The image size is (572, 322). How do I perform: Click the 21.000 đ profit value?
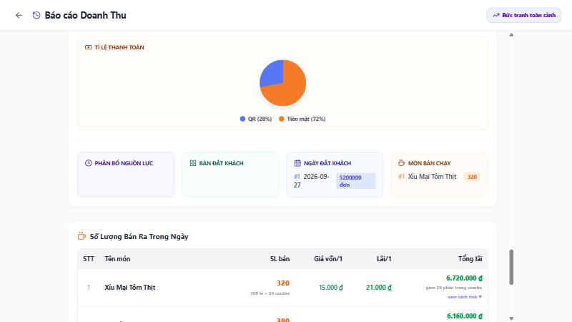pos(379,288)
